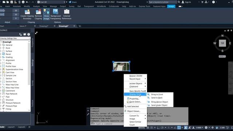
Task: Click the Bring to Front icon in the submenu
Action: 149,95
